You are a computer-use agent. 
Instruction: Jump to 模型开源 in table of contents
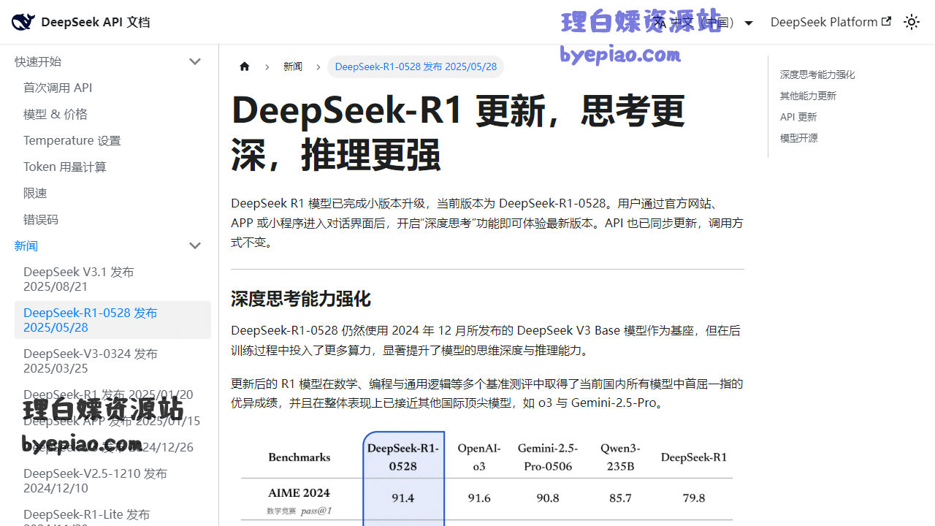point(799,138)
